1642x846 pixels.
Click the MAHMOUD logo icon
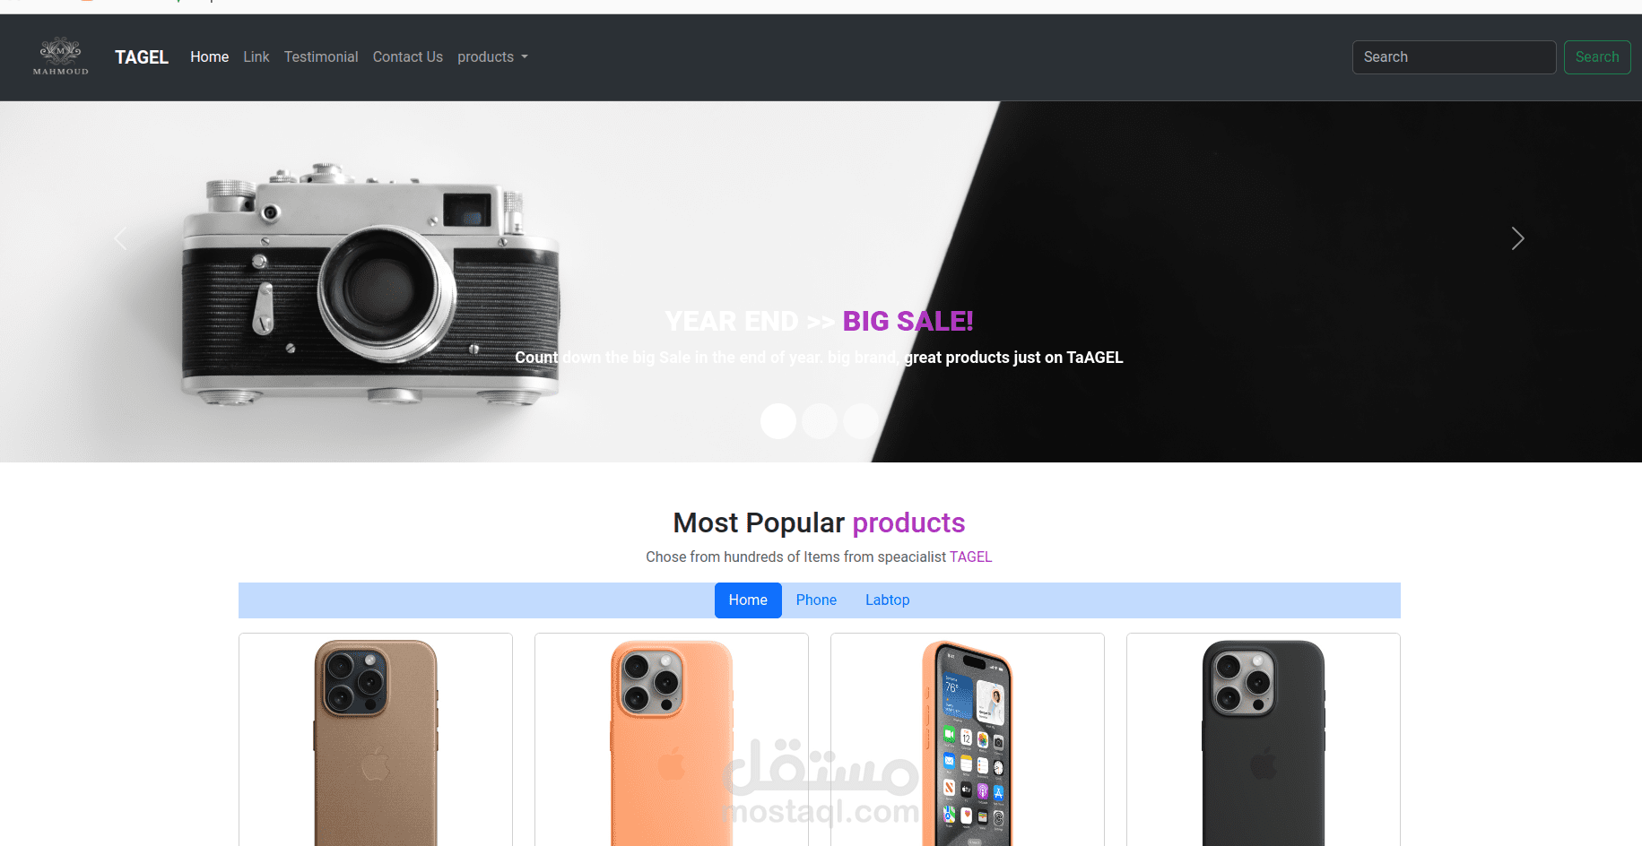coord(61,56)
